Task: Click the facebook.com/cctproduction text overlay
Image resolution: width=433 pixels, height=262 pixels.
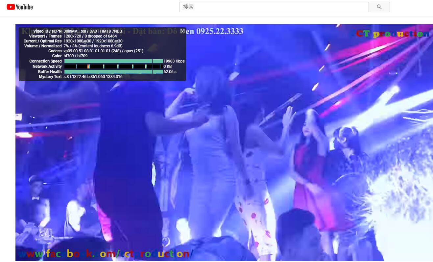Action: pos(104,254)
